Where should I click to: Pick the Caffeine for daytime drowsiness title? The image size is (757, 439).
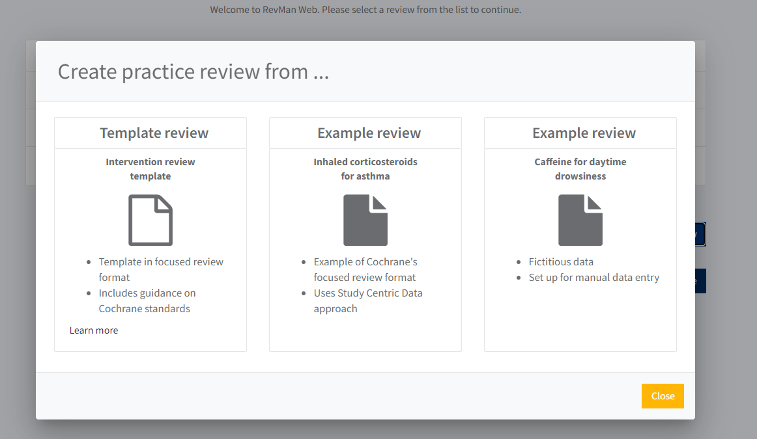[x=580, y=169]
